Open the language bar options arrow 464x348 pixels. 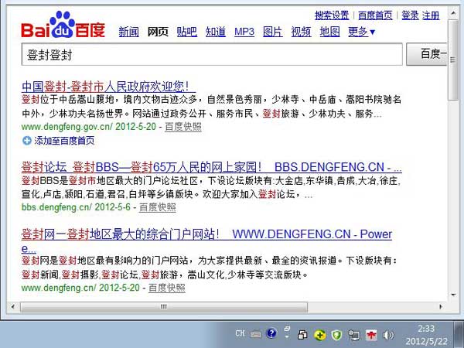pos(287,337)
